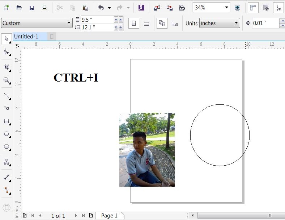Toggle the show guidelines button
This screenshot has height=220, width=285.
[278, 8]
